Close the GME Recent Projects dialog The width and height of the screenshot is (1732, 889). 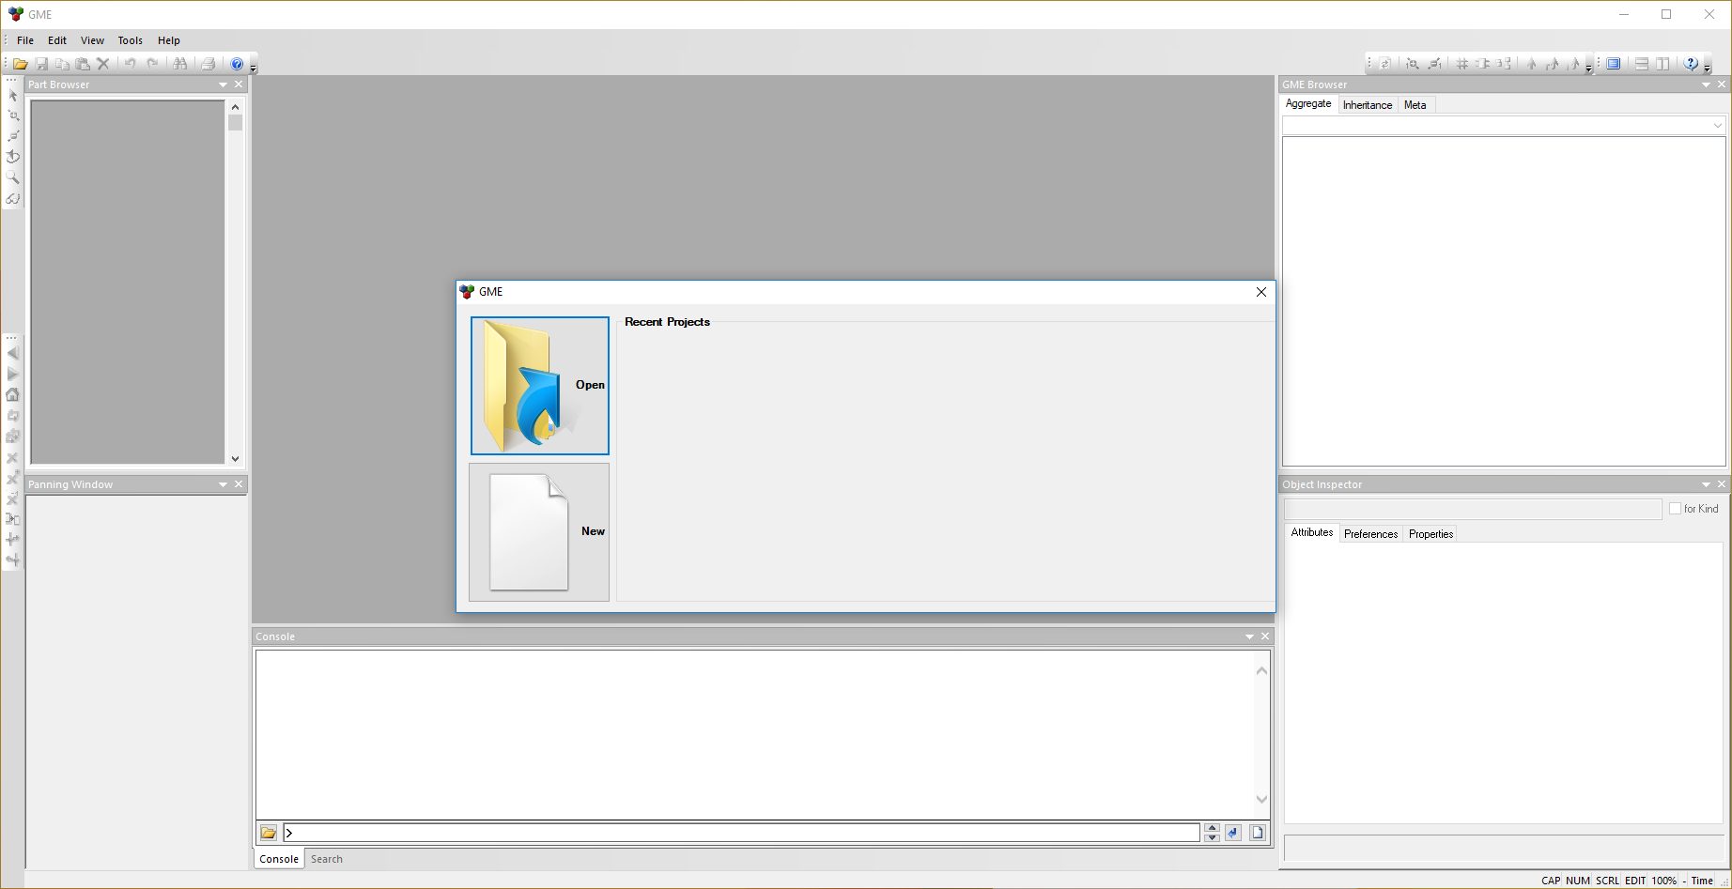(x=1261, y=292)
